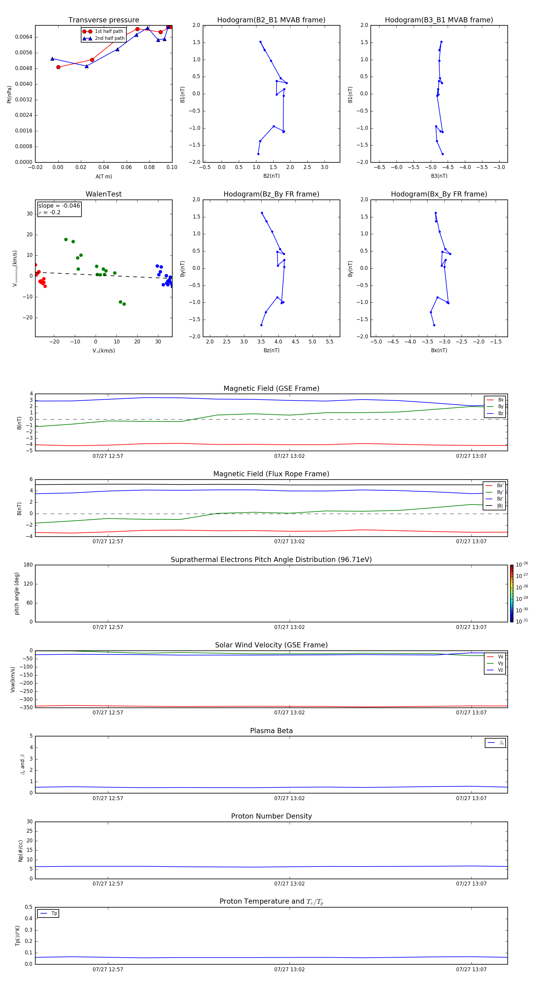This screenshot has height=996, width=543.
Task: Click the 'Magnetic Field (GSE Frame)' title
Action: (x=271, y=388)
